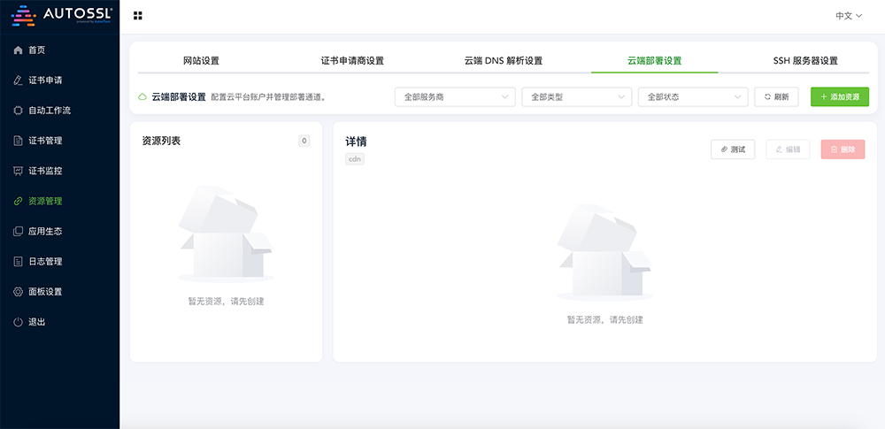Open the 中文 language selector

coord(848,16)
